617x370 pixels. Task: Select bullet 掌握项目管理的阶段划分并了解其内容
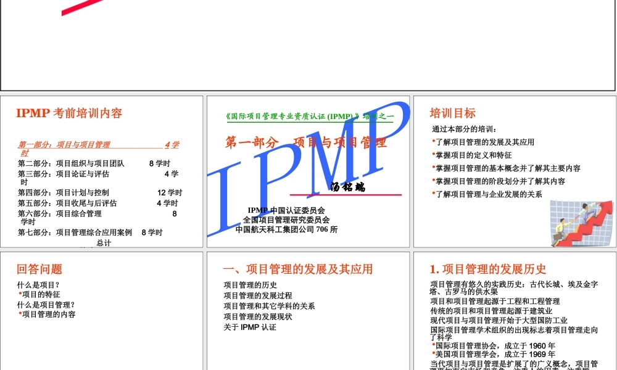click(x=499, y=181)
